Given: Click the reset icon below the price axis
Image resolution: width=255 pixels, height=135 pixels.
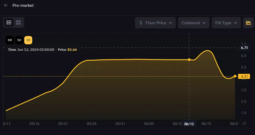Looking at the screenshot, I should pos(244,123).
